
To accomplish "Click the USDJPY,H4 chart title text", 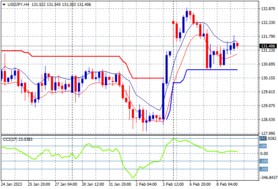I will 18,5.
